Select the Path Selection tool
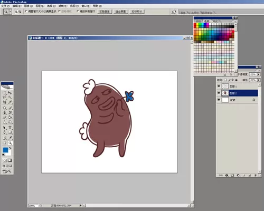 pyautogui.click(x=4, y=128)
